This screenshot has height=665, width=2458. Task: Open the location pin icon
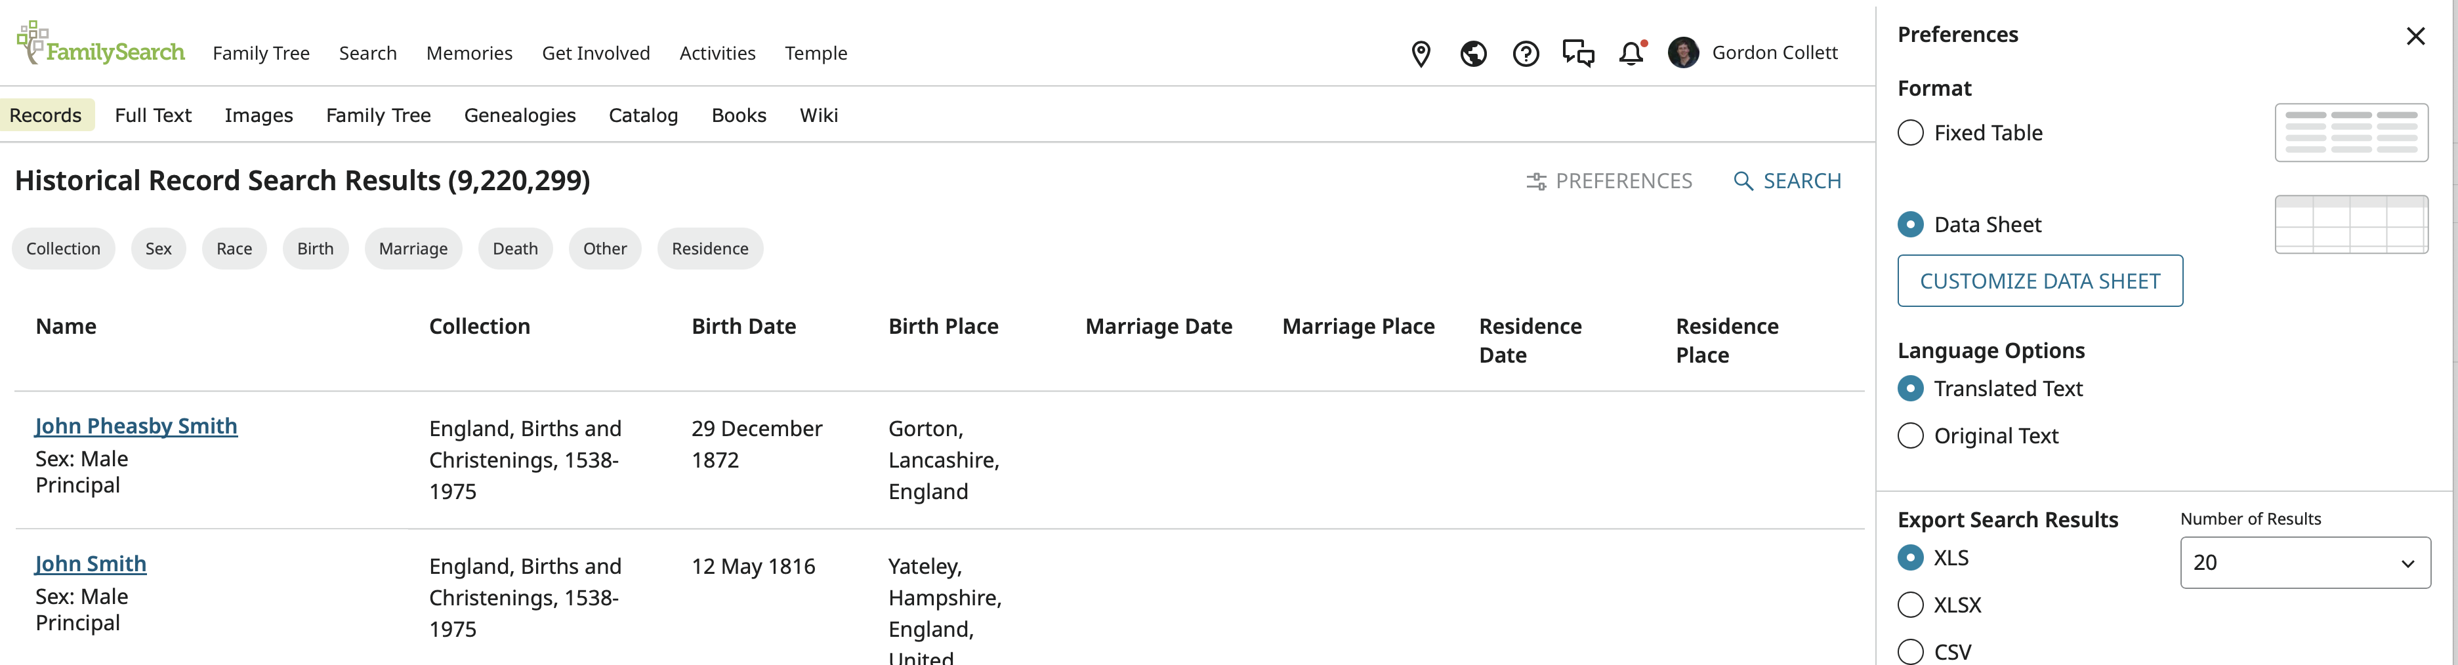click(1421, 53)
